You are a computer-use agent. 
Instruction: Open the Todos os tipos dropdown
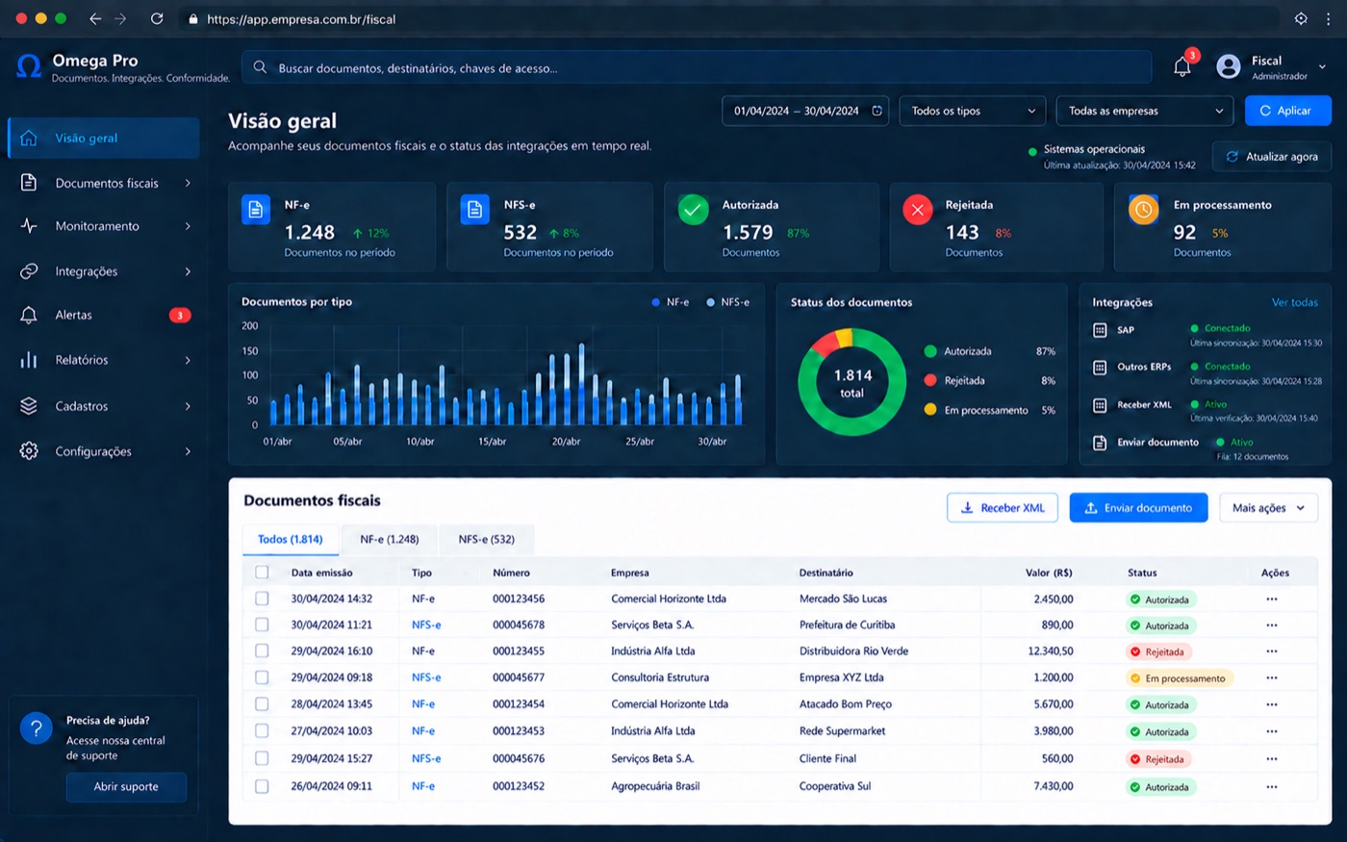[972, 111]
